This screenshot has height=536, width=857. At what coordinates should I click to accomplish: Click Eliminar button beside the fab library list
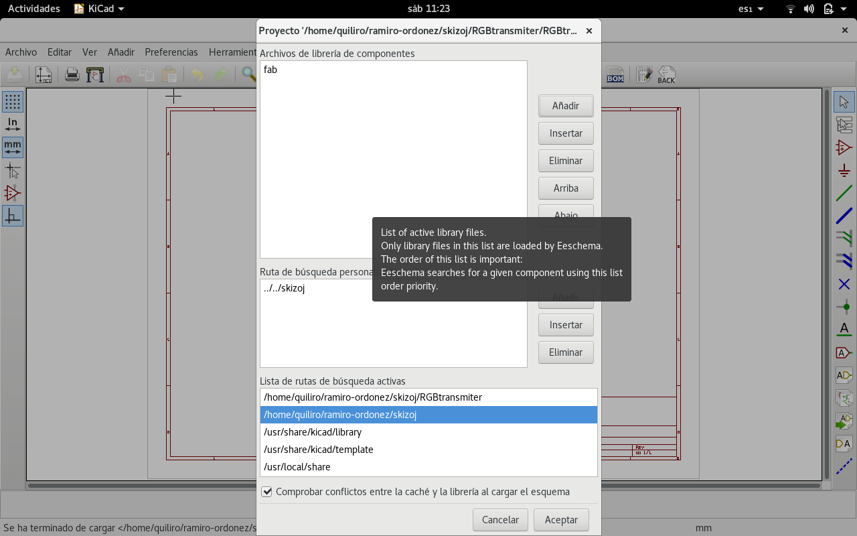click(566, 161)
